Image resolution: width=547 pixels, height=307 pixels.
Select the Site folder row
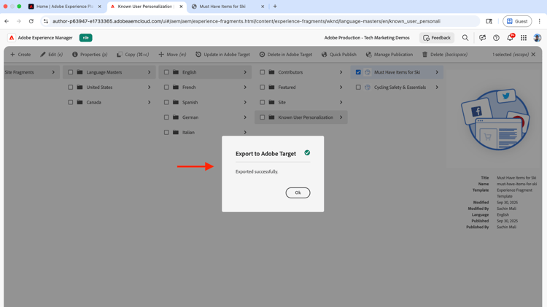coord(301,102)
